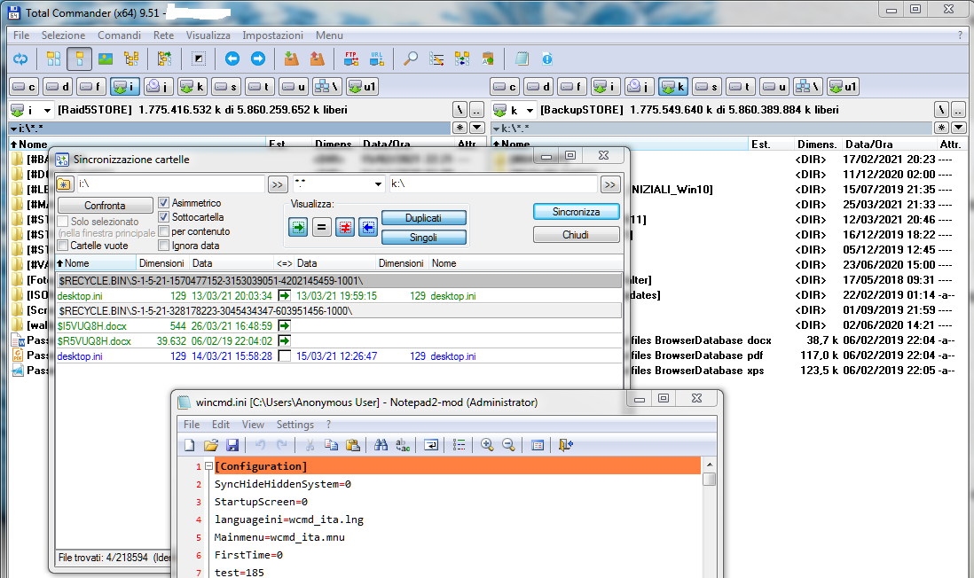Screen dimensions: 974x578
Task: Toggle the equal files (=) filter button
Action: click(321, 227)
